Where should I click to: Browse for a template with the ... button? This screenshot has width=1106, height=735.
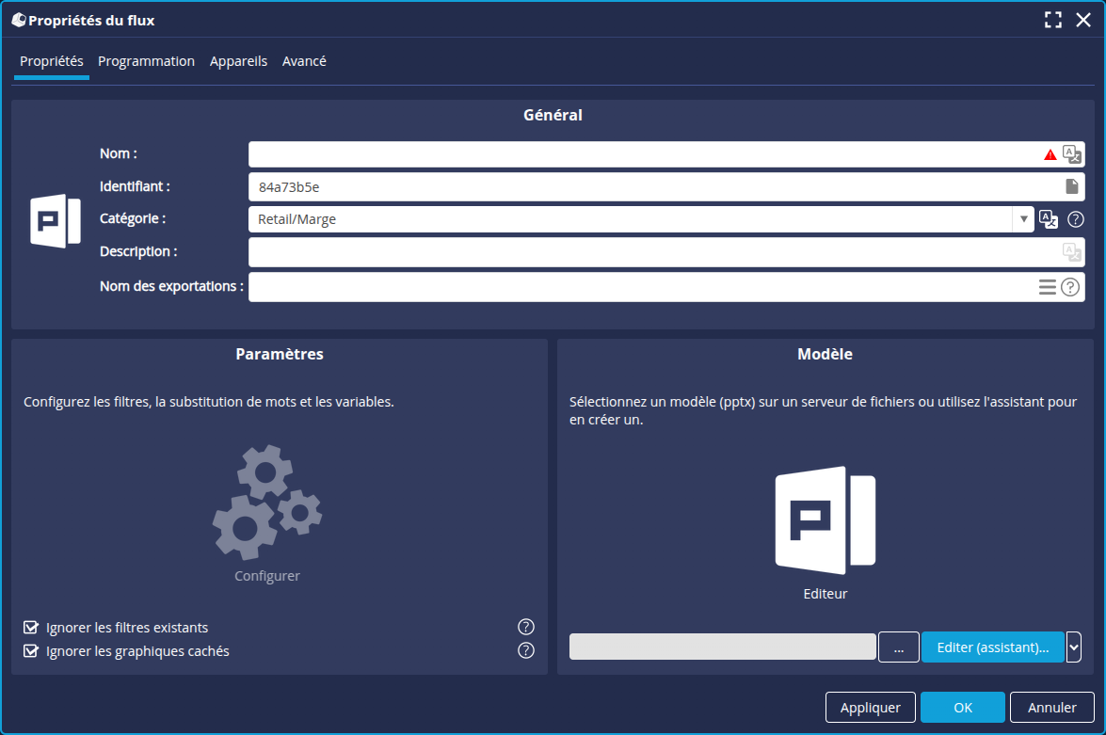pos(899,647)
